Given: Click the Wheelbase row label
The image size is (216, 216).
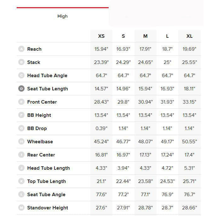Looking at the screenshot, I should 40,142.
